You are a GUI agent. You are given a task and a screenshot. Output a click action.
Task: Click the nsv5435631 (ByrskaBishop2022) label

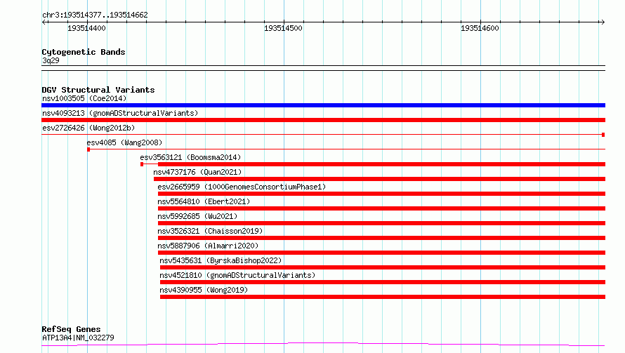221,260
